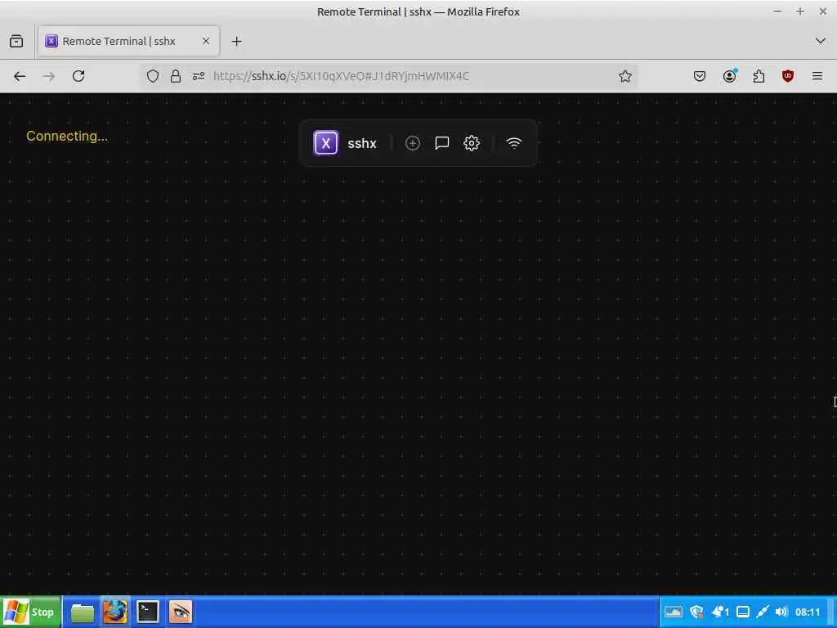The width and height of the screenshot is (837, 628).
Task: Open the Start menu button
Action: 30,612
